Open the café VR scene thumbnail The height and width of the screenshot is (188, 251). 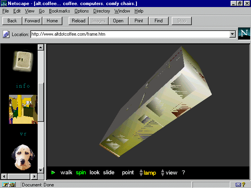tap(23, 109)
